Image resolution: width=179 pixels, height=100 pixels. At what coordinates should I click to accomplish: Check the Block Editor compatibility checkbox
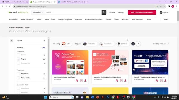(18, 88)
